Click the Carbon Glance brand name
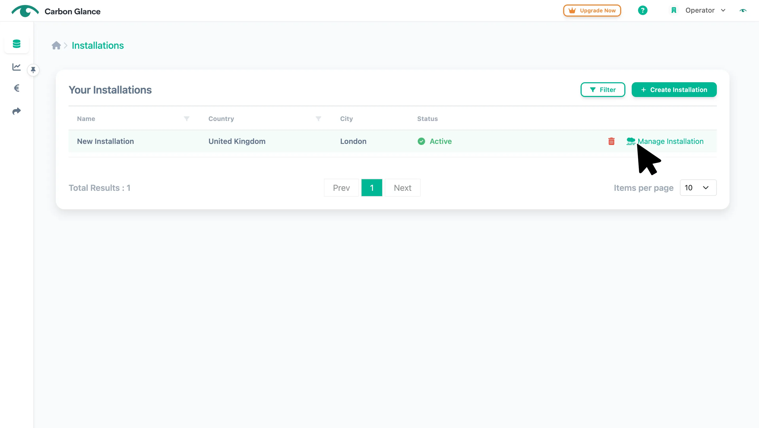This screenshot has height=428, width=759. pos(72,11)
